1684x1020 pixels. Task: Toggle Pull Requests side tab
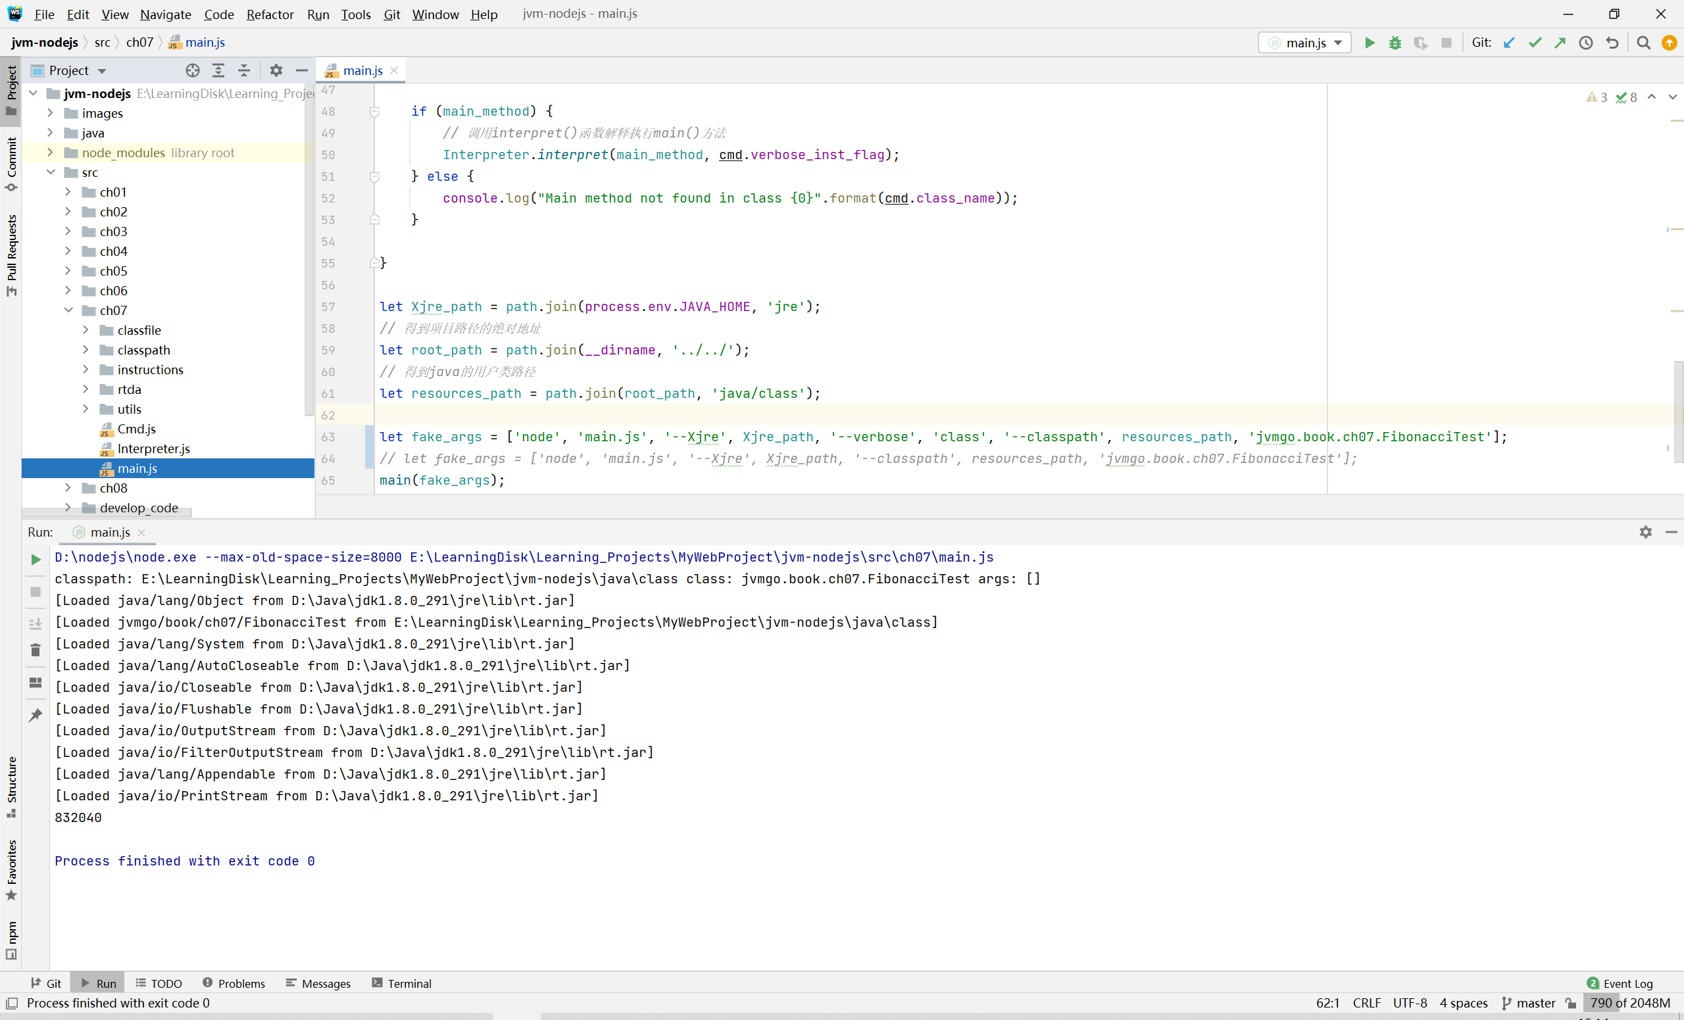click(11, 256)
